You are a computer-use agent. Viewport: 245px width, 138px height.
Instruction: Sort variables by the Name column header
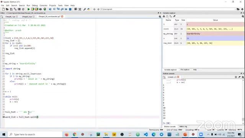(x=168, y=20)
